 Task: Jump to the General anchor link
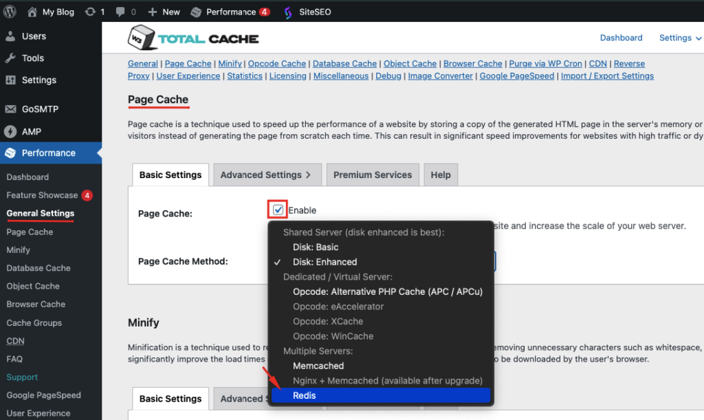[143, 64]
